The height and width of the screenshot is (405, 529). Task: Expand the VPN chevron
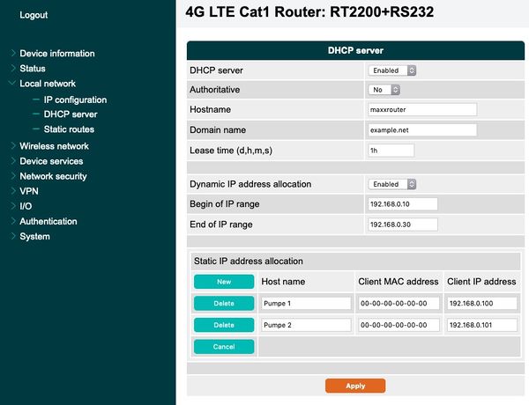click(x=13, y=191)
